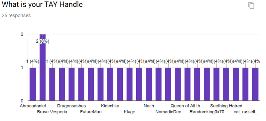Click the cat_russell_ axis label
The image size is (266, 121).
245,112
